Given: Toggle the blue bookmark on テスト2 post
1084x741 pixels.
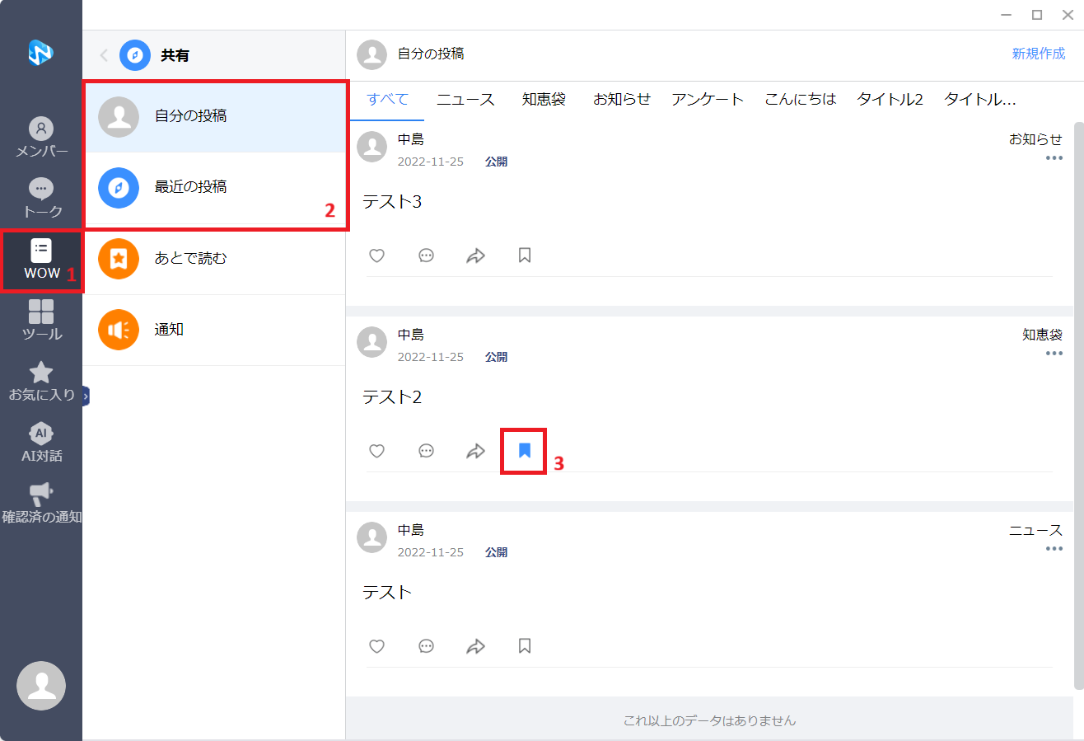Looking at the screenshot, I should tap(524, 450).
